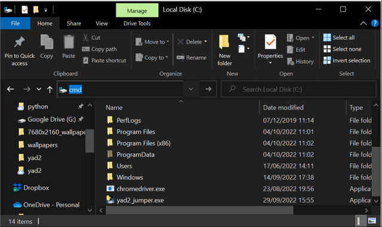Open History in the Open group
Image resolution: width=382 pixels, height=227 pixels.
pos(300,62)
